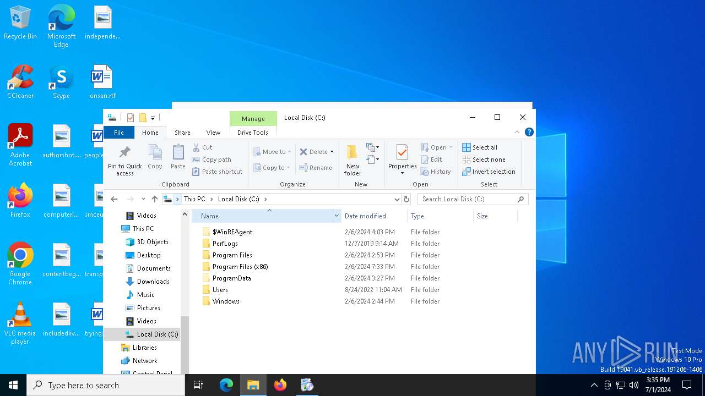Select 3D Objects in navigation pane
Image resolution: width=705 pixels, height=396 pixels.
click(153, 242)
